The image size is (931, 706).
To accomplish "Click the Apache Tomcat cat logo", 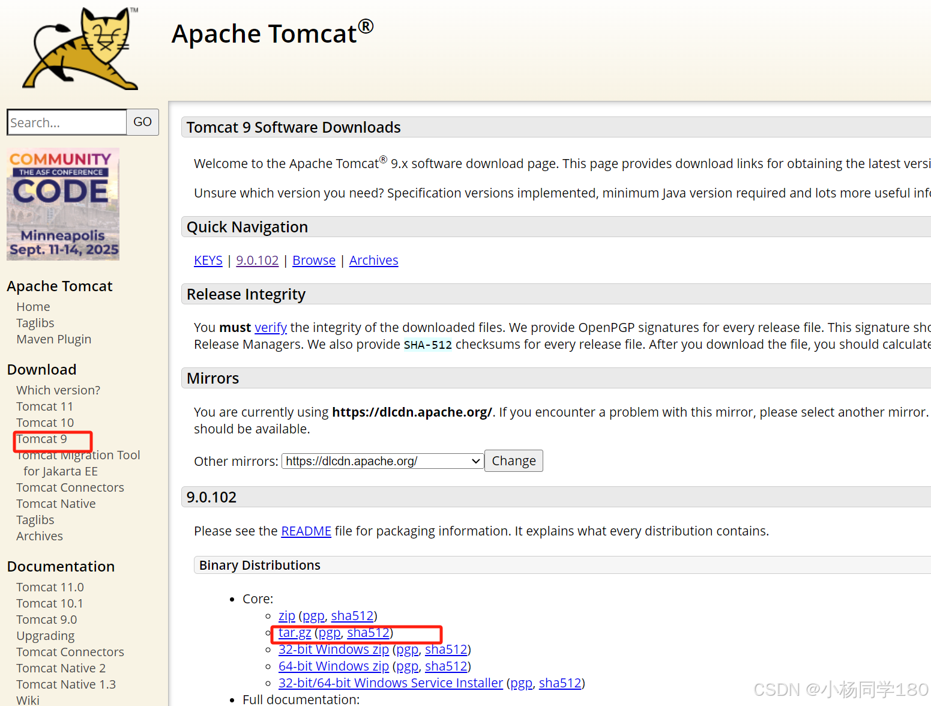I will pos(80,48).
